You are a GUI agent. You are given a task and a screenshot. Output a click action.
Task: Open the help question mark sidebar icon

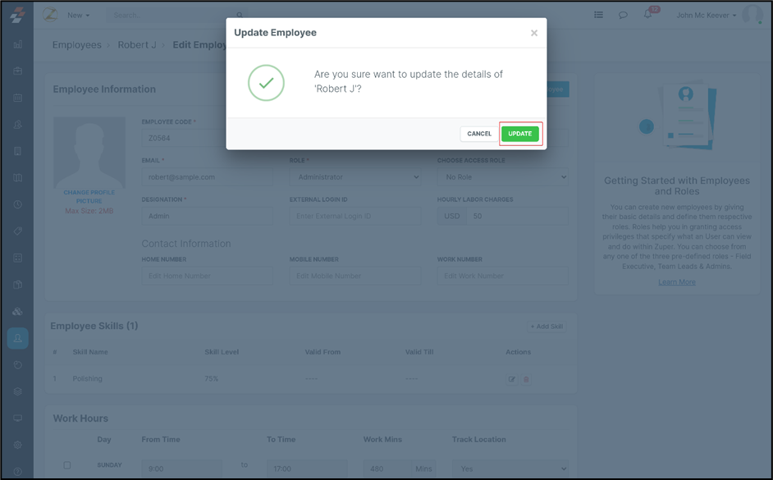coord(18,471)
